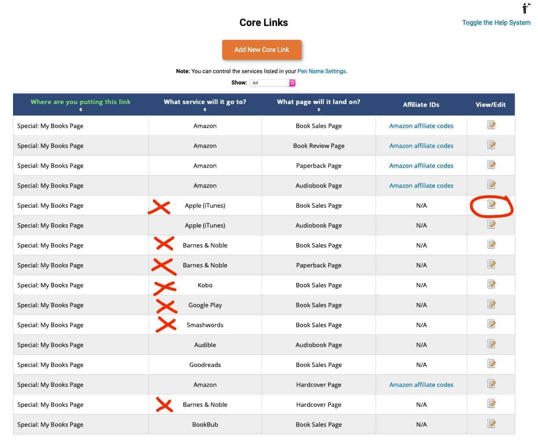
Task: Click 'Special: My Books Page' in the BookBub row
Action: [x=50, y=425]
